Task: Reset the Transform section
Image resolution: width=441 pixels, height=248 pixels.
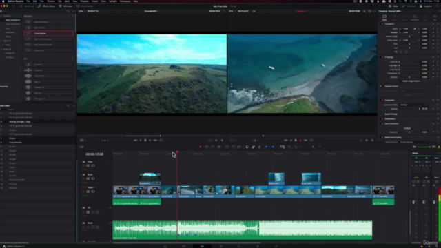Action: (x=438, y=24)
